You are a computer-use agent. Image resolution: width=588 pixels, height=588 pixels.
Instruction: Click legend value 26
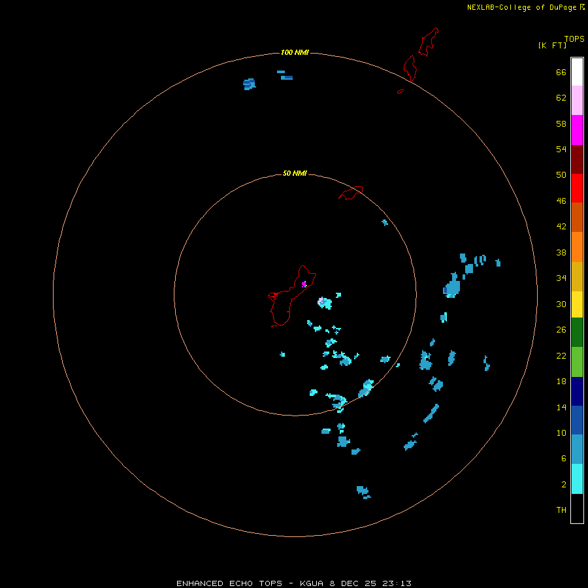tap(561, 329)
